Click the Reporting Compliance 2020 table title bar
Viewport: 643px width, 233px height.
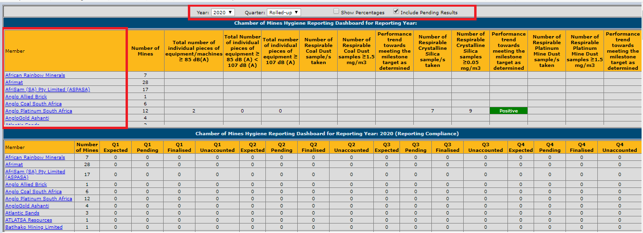click(x=323, y=134)
